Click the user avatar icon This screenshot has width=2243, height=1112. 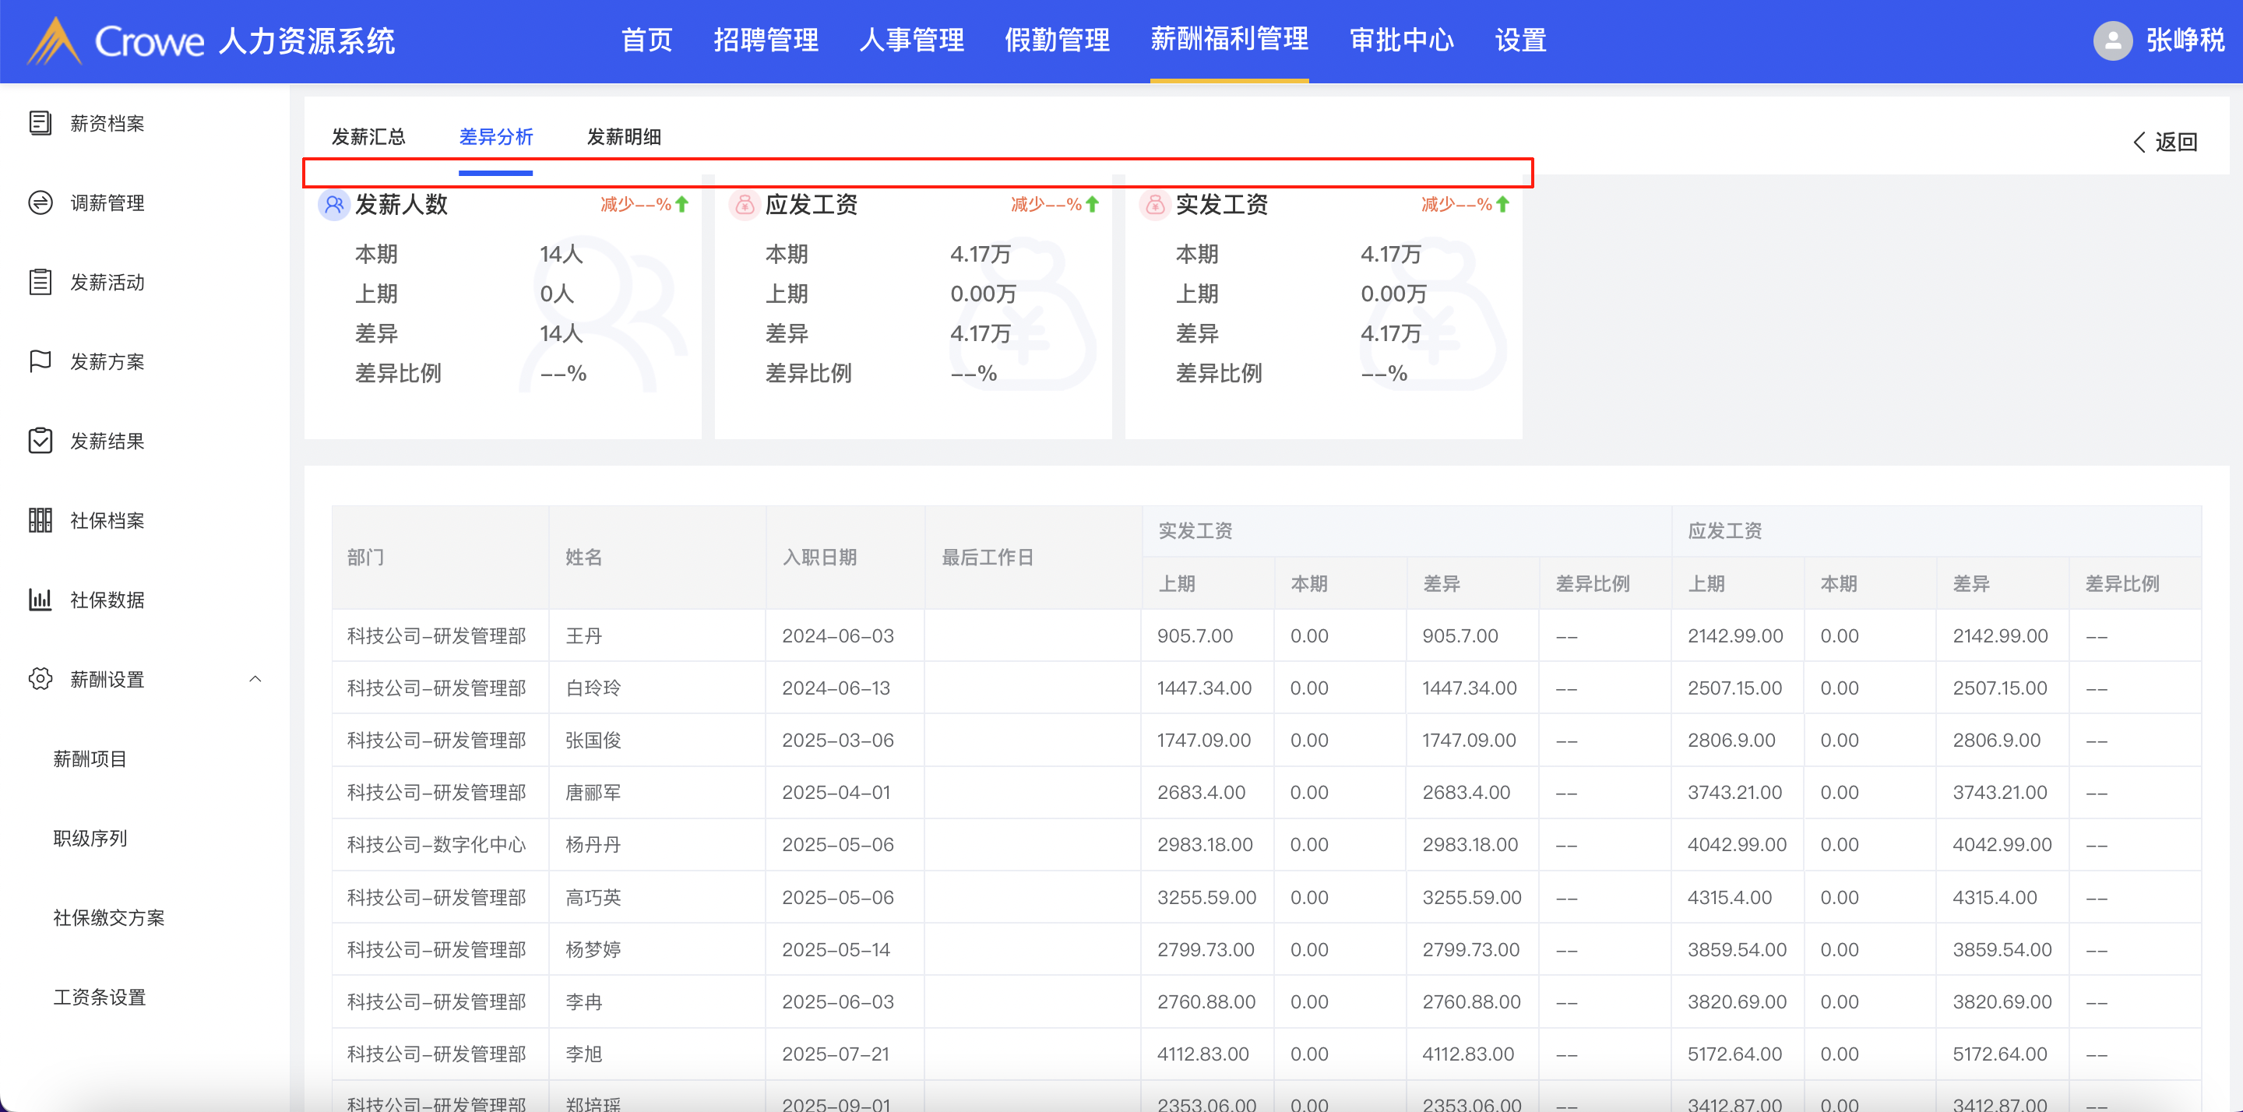tap(2111, 40)
